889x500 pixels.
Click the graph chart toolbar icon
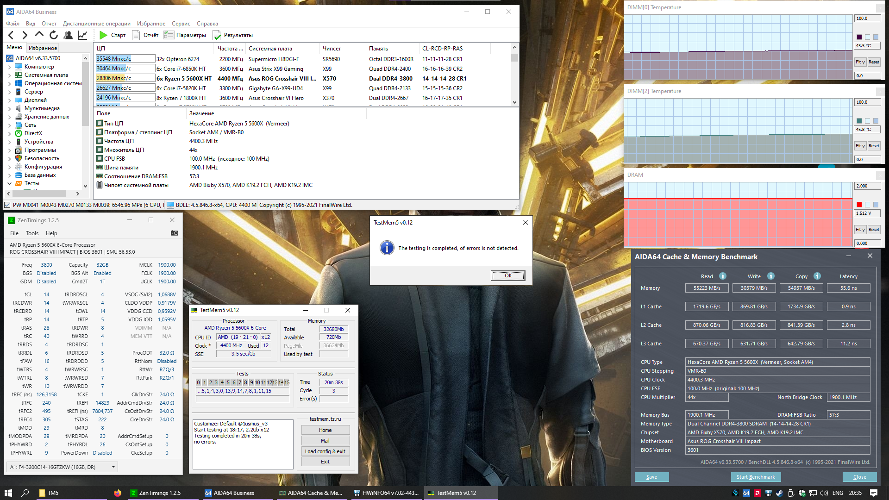click(x=82, y=35)
